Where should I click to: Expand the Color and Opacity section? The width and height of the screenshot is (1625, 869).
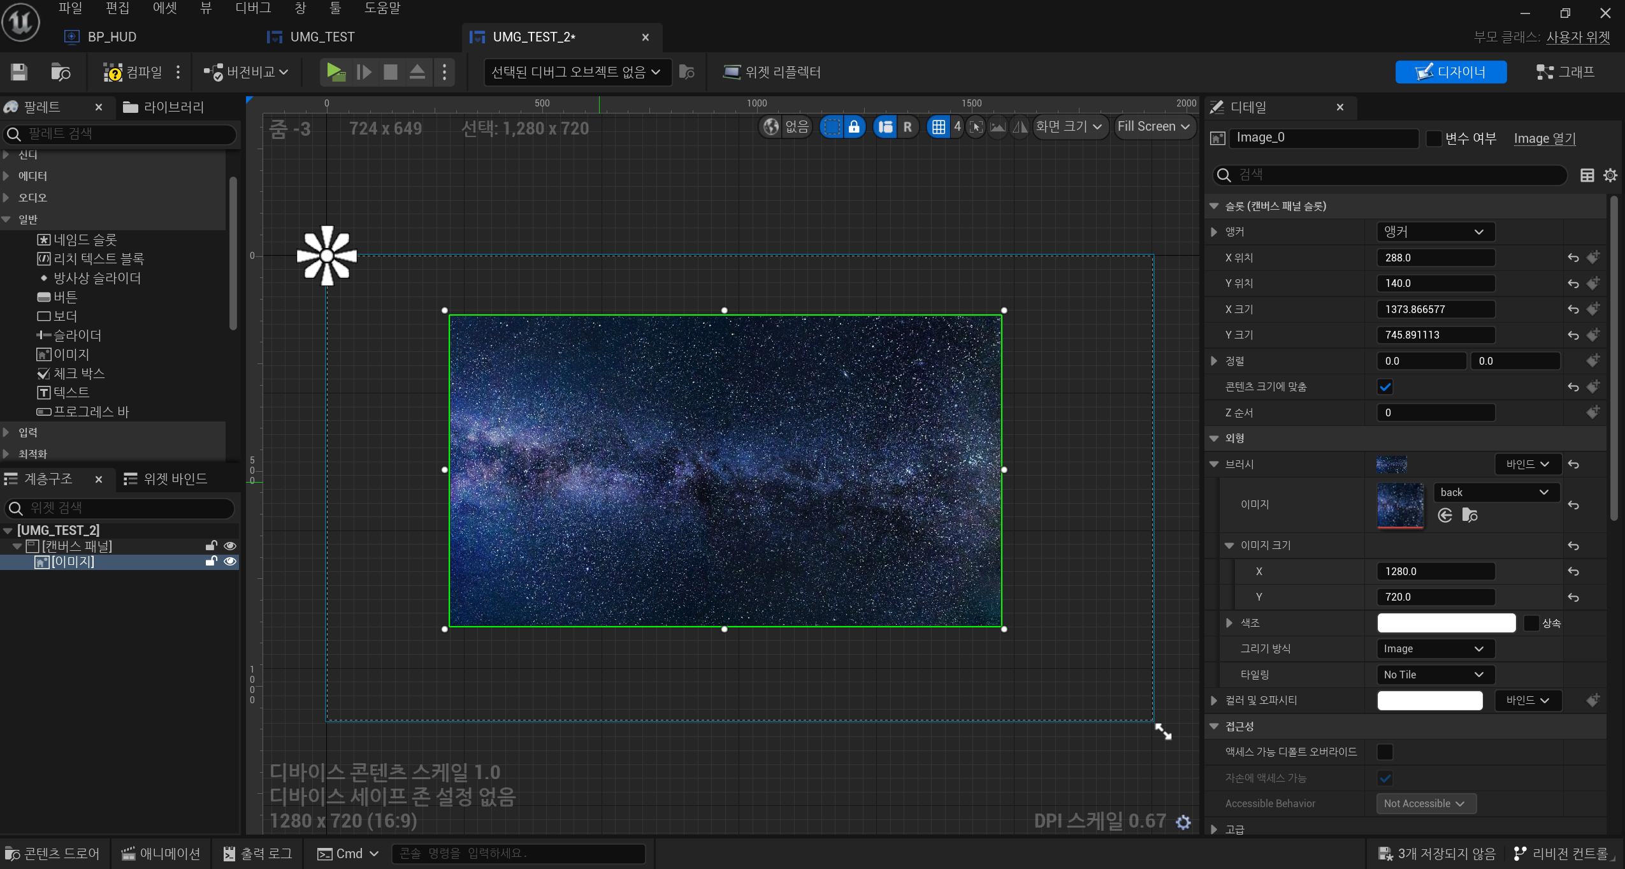1214,701
